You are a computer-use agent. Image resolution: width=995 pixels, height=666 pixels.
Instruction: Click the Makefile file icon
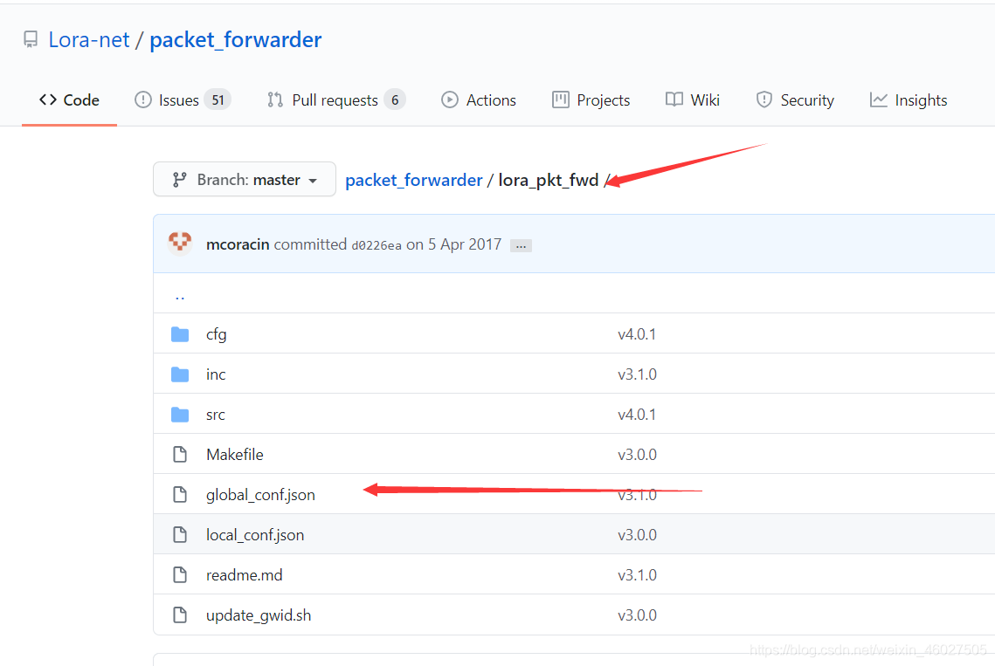pyautogui.click(x=180, y=454)
